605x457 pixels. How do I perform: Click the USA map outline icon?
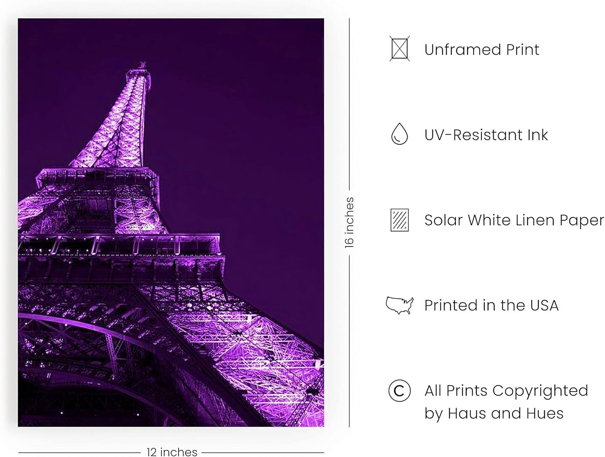click(x=399, y=305)
